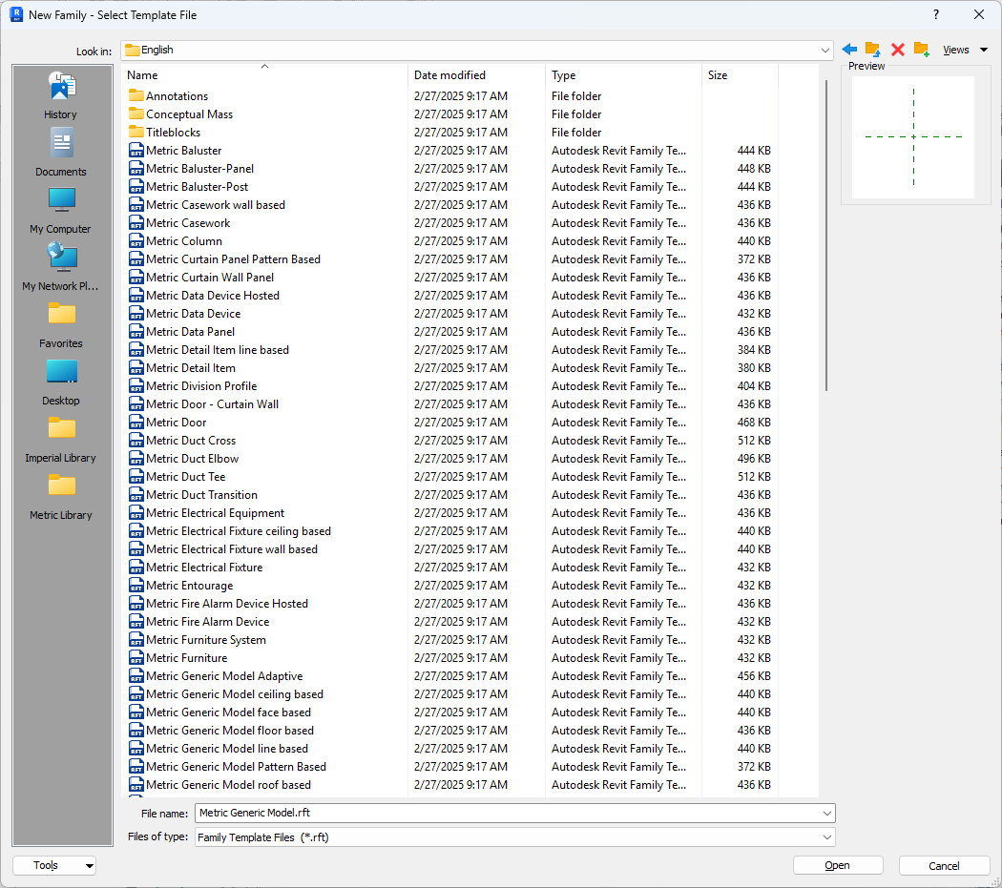Viewport: 1002px width, 888px height.
Task: Select Metric Data Device Hosted template
Action: click(x=213, y=295)
